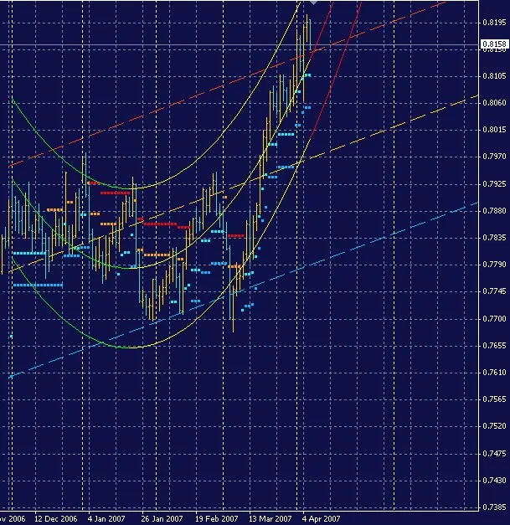Click the gray chart shift triangle marker

[x=314, y=3]
